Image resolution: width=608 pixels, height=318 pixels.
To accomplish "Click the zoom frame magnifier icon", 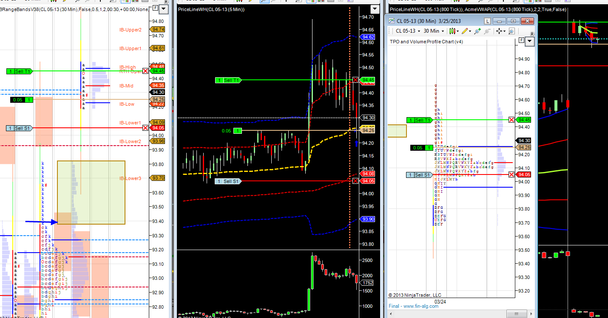I will 511,31.
